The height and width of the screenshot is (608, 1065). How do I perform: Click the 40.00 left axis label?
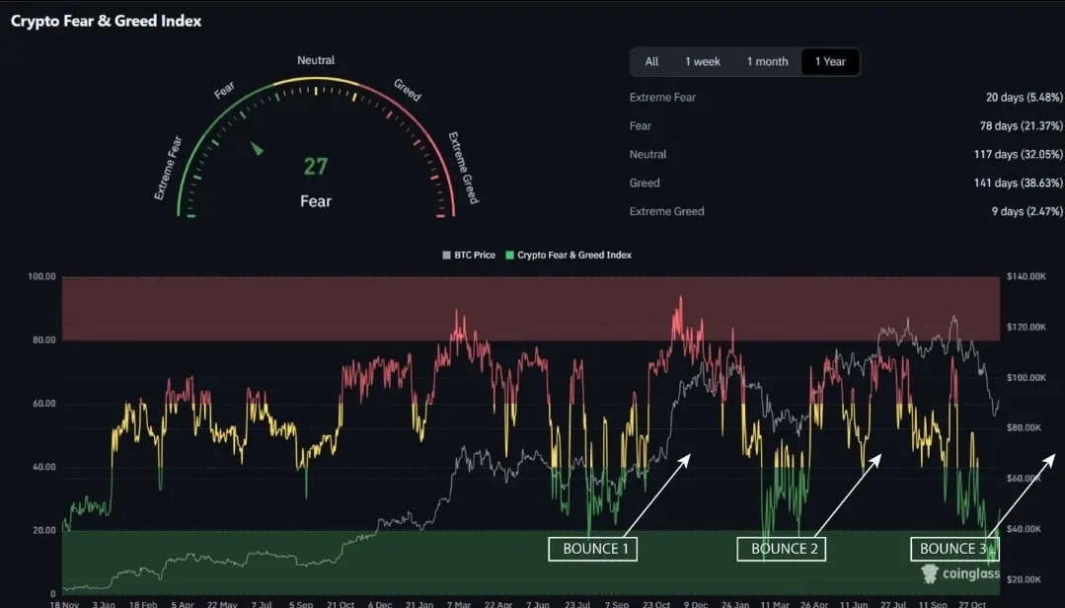click(x=44, y=467)
